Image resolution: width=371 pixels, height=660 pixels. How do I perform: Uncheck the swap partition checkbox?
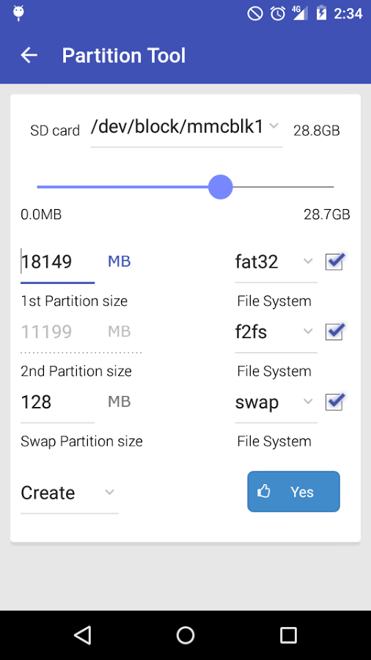pyautogui.click(x=335, y=402)
